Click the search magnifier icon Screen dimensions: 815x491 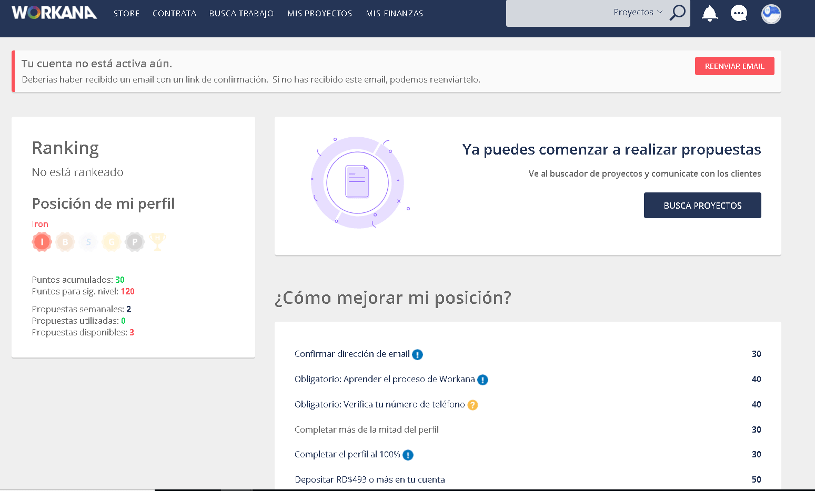[x=678, y=13]
